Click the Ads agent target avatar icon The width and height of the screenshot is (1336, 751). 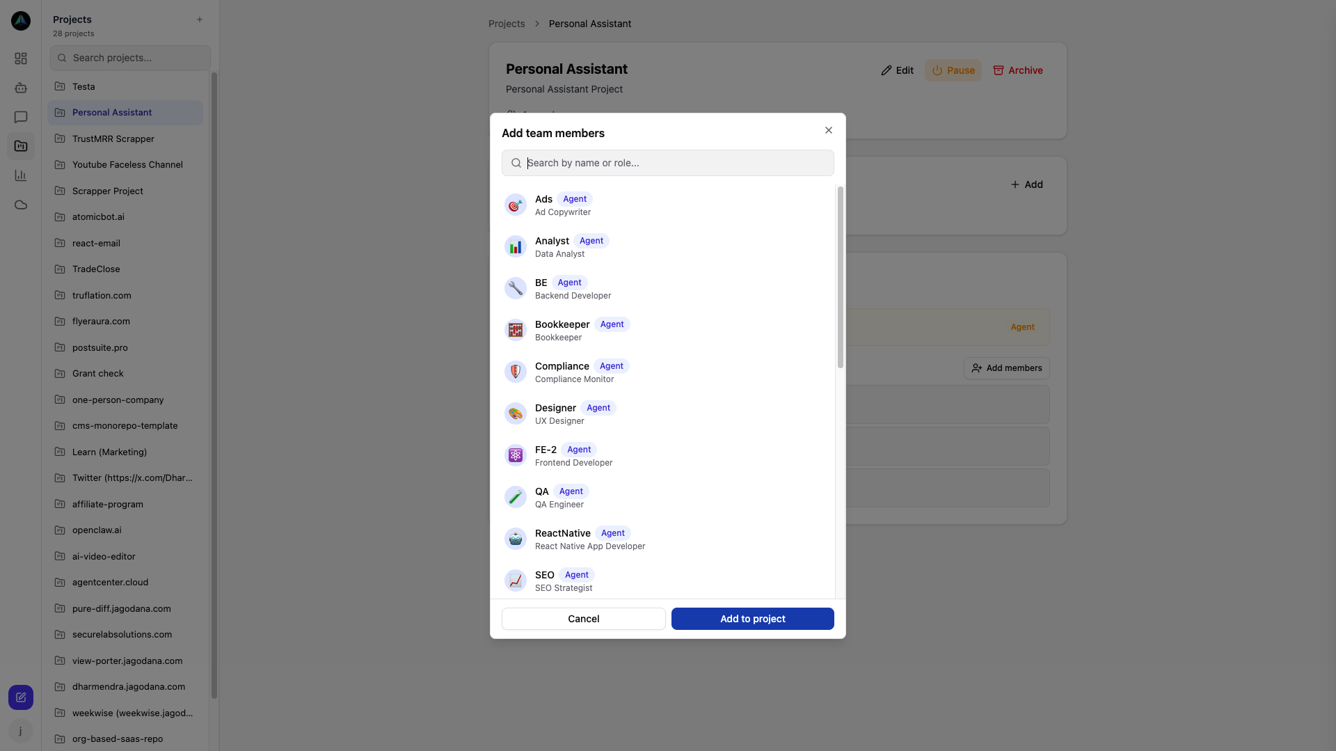point(515,205)
